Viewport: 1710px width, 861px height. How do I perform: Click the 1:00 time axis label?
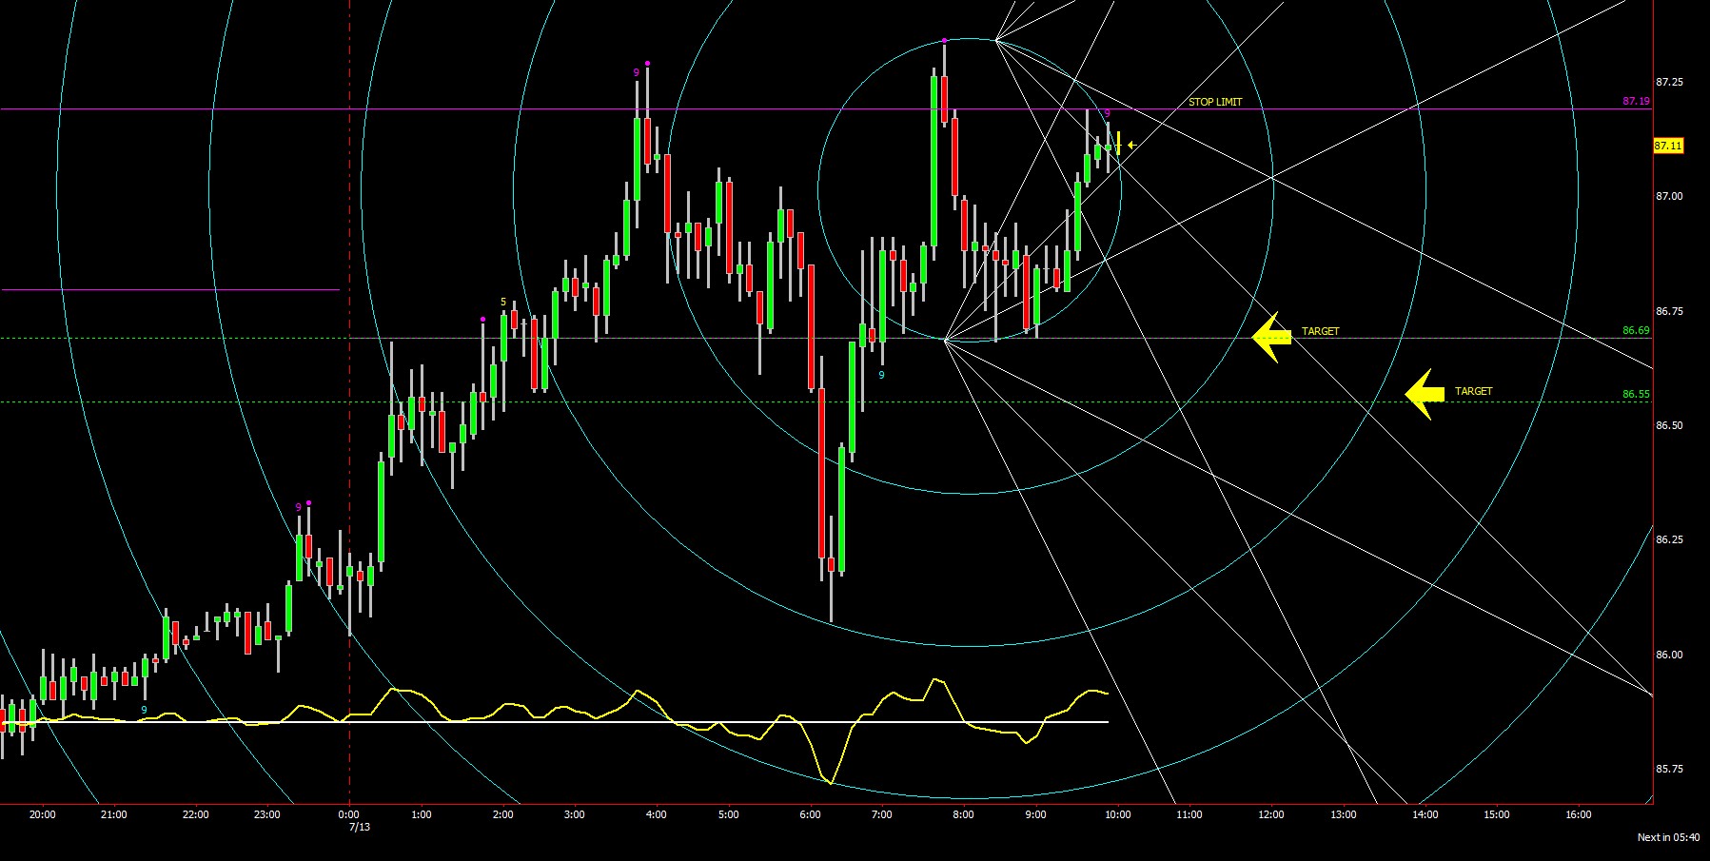(422, 814)
